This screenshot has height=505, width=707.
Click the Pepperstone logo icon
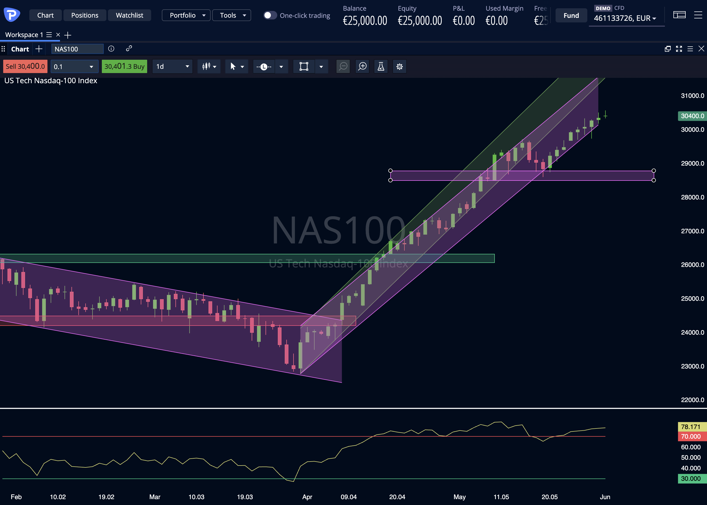(12, 14)
